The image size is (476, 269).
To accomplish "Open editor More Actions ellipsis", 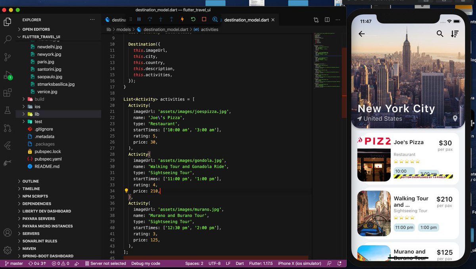I will point(338,20).
